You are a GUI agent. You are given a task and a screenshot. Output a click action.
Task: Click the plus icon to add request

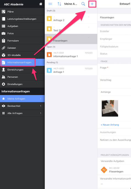(x=92, y=4)
